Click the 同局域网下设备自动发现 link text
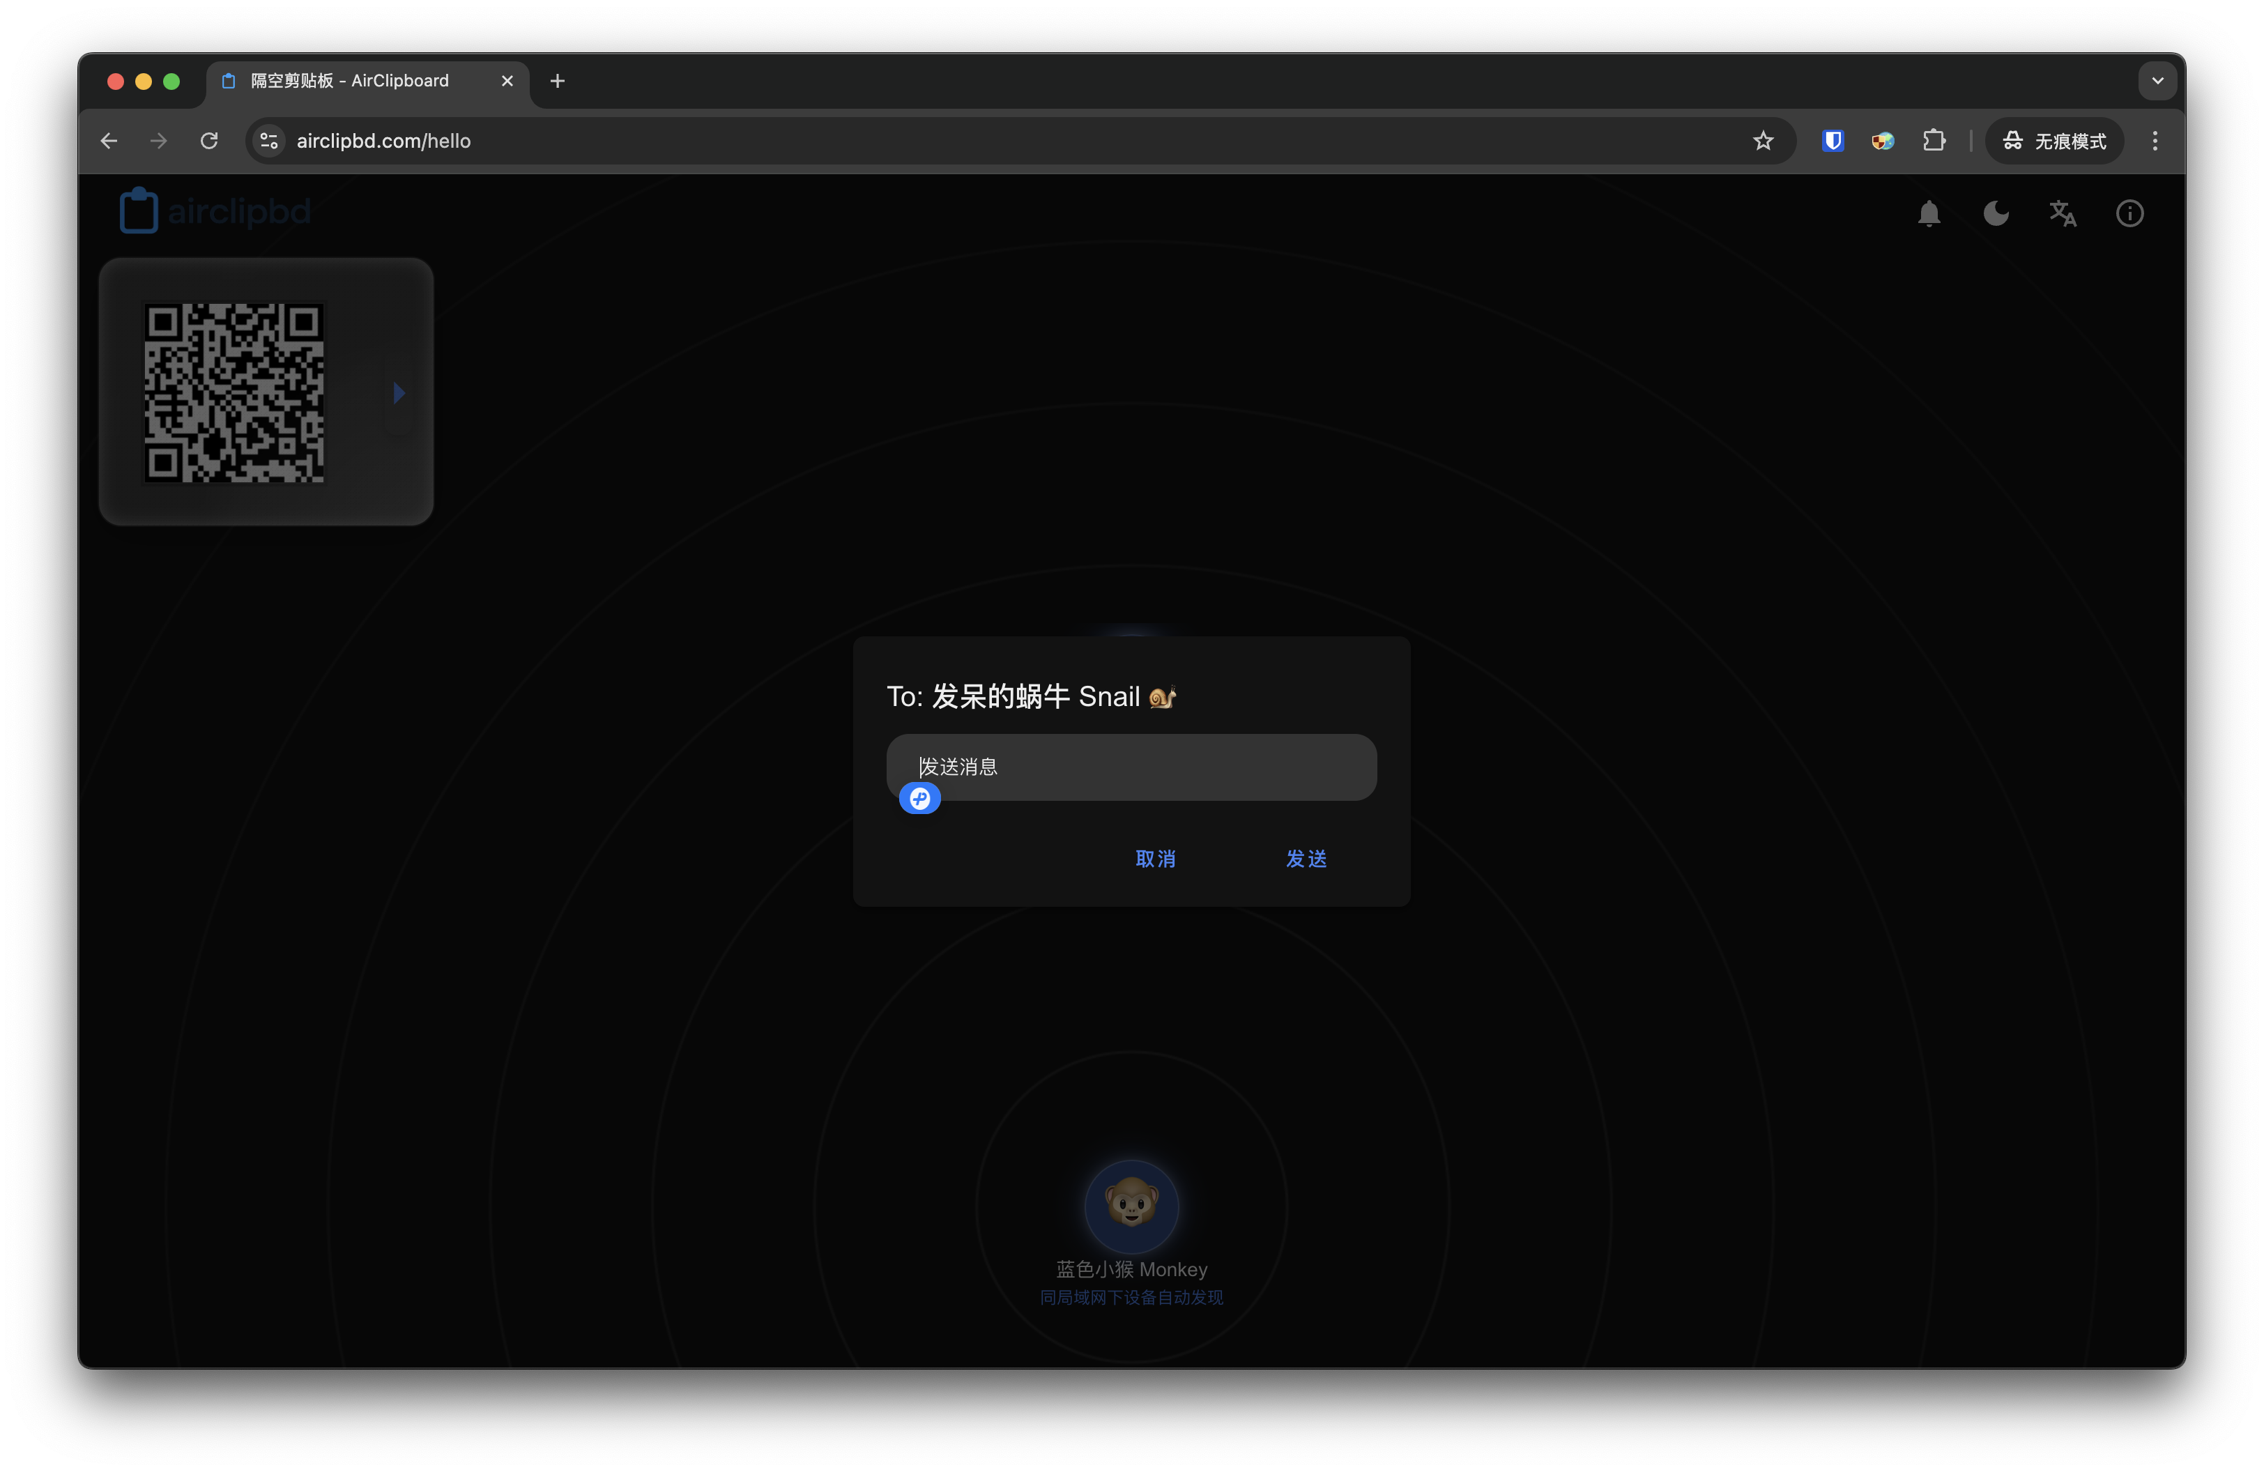The height and width of the screenshot is (1472, 2264). point(1131,1297)
